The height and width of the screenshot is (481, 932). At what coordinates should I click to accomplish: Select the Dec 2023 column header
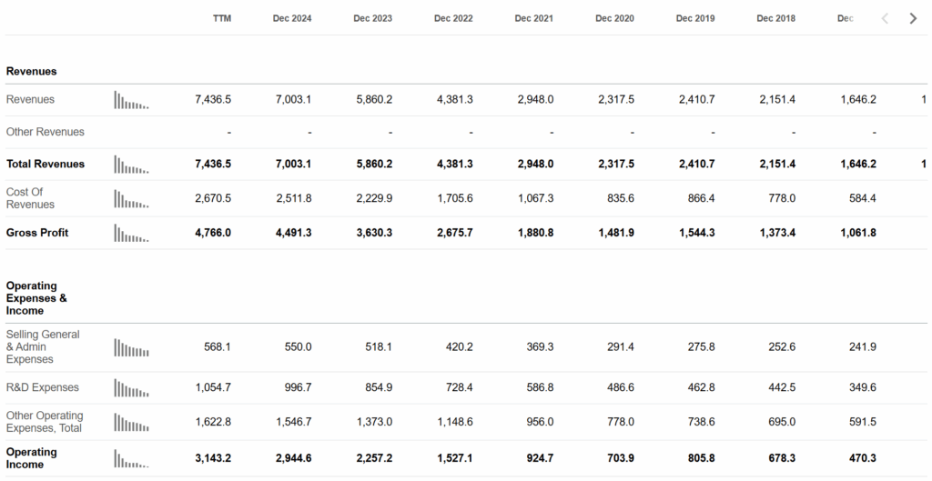point(372,18)
